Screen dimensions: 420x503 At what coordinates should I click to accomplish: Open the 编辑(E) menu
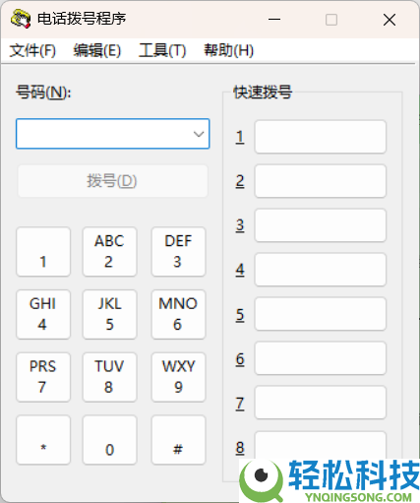coord(97,50)
